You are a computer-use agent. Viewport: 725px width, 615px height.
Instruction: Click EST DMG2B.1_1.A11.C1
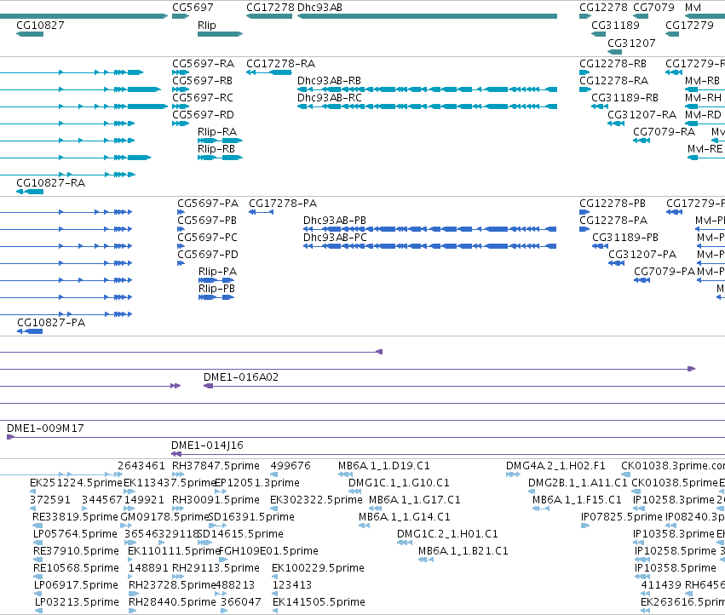(532, 491)
